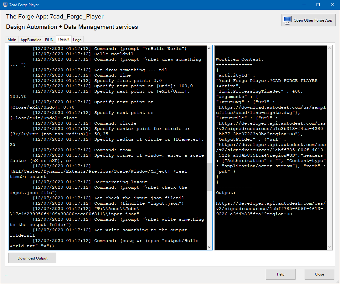Click down arrow of command log scrollbar
The height and width of the screenshot is (284, 340).
(209, 247)
